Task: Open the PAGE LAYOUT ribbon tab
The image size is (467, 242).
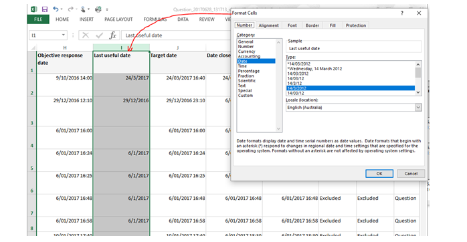Action: [x=118, y=19]
